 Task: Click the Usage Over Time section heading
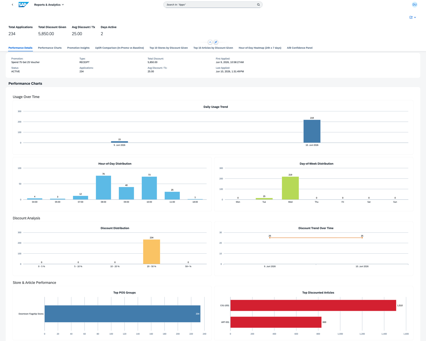[x=26, y=97]
